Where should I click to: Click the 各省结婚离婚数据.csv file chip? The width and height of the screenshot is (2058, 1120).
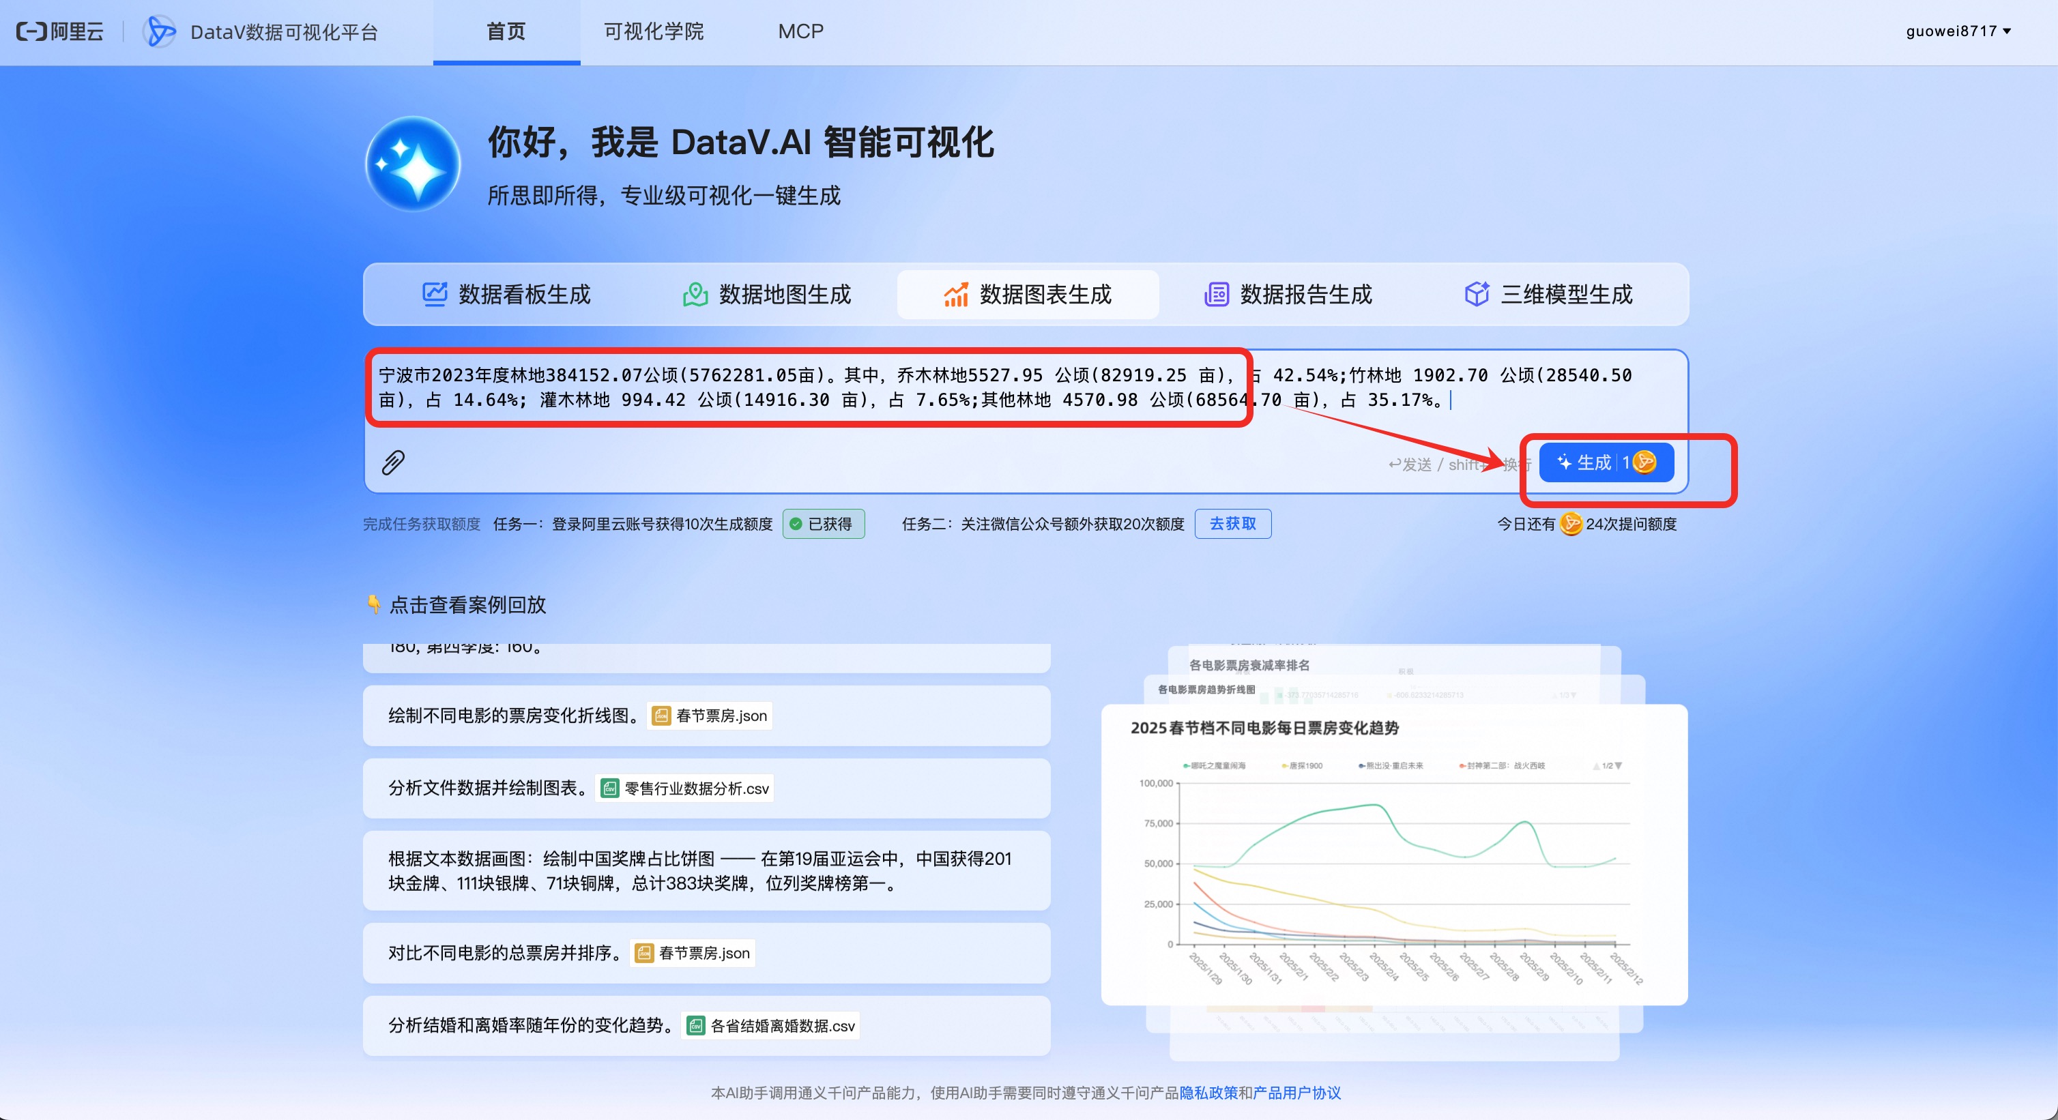point(771,1026)
